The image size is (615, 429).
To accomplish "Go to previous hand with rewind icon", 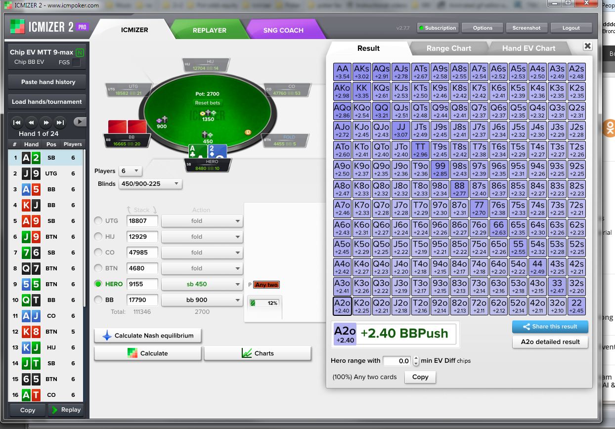I will click(31, 122).
